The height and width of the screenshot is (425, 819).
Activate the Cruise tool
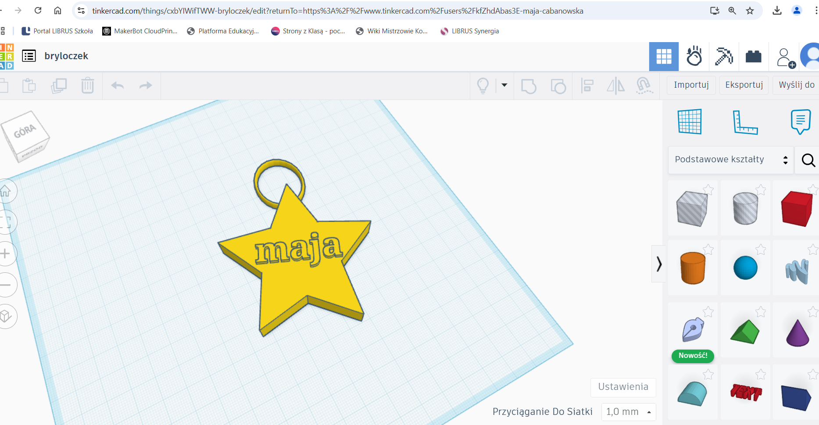644,86
